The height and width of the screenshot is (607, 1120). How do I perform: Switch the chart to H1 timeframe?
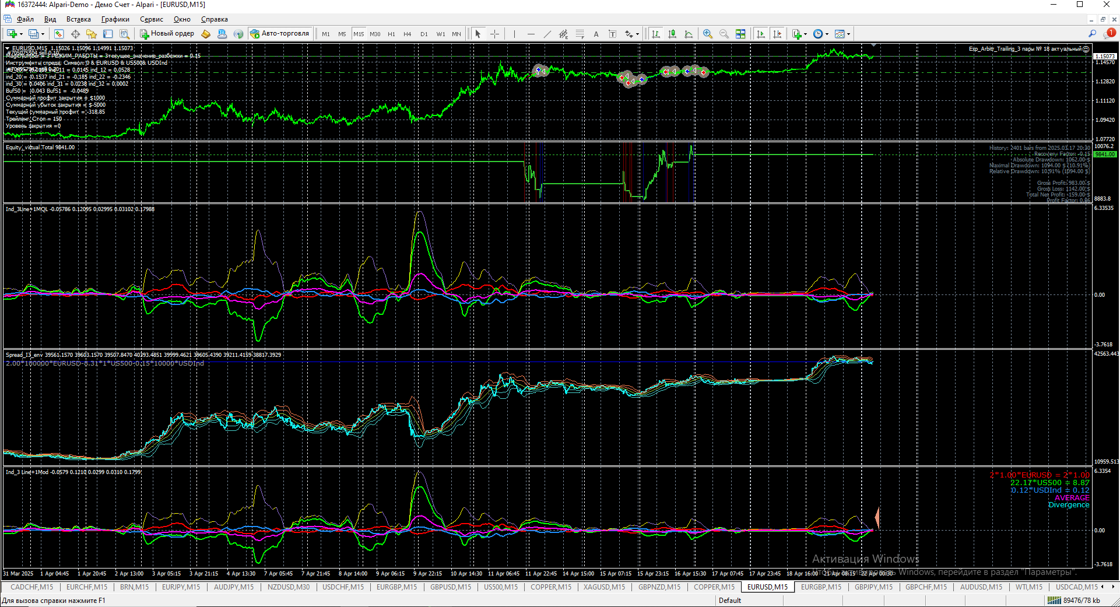point(391,34)
